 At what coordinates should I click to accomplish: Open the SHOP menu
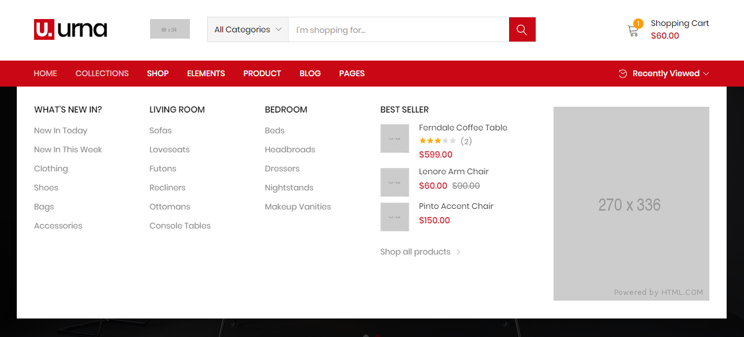[158, 73]
